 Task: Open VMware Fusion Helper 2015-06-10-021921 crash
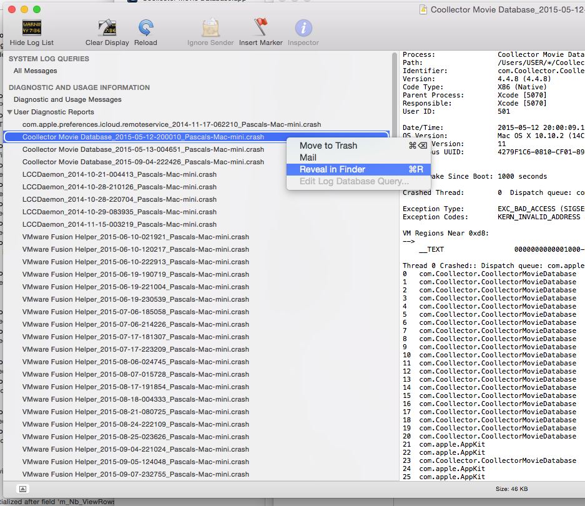tap(136, 237)
